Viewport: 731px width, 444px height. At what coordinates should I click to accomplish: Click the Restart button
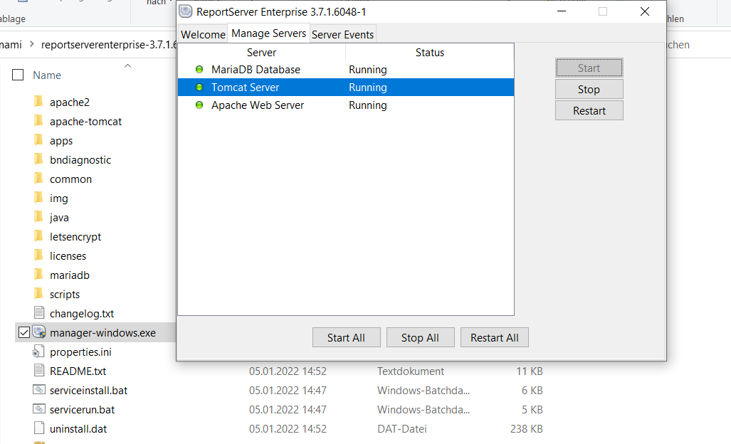pos(589,111)
